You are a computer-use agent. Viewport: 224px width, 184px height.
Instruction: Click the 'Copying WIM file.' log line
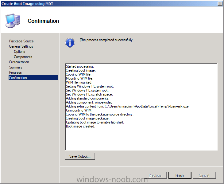(79, 74)
